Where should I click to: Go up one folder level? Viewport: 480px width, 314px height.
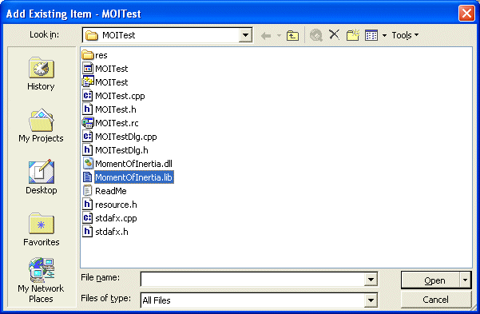click(x=292, y=35)
